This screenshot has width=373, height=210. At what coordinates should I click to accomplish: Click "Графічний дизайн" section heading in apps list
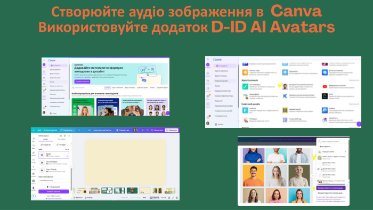[251, 104]
